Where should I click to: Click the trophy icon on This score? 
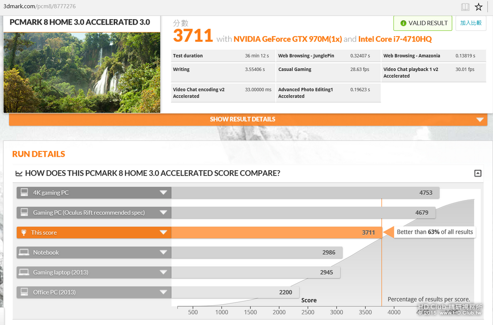(24, 232)
